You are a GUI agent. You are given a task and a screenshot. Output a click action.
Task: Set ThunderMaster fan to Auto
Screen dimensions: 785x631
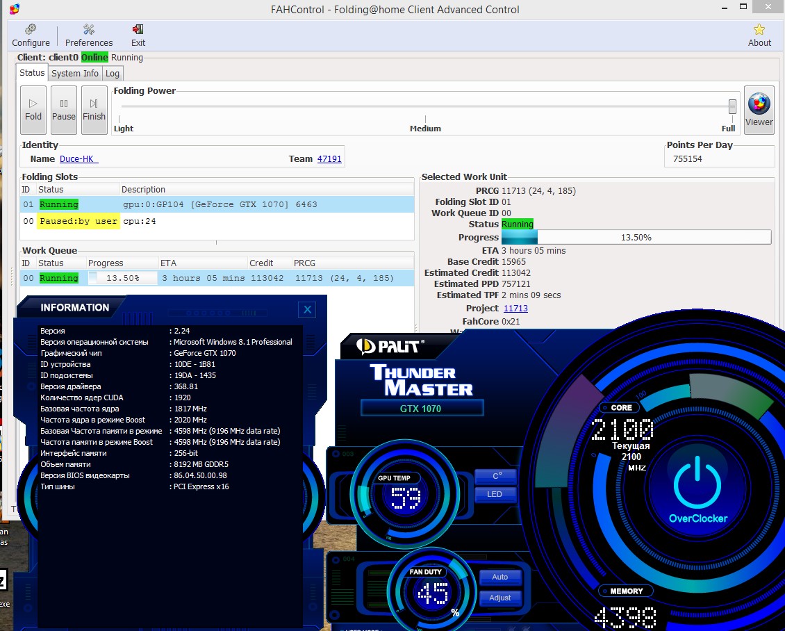tap(499, 576)
